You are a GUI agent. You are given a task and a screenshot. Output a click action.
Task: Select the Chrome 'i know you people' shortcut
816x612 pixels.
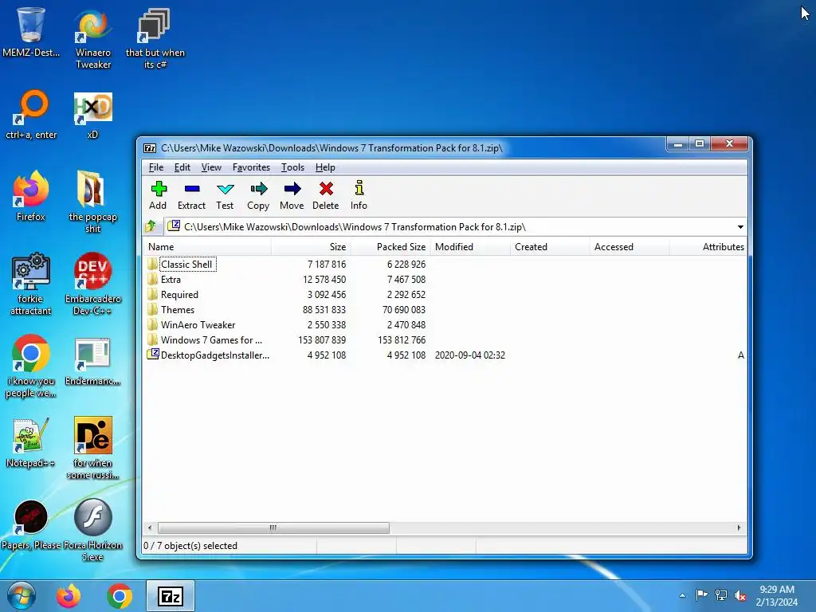31,367
